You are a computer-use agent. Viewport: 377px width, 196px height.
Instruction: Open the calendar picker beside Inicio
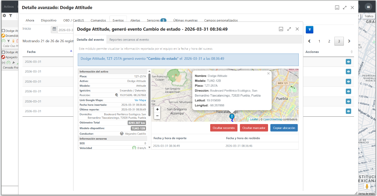pyautogui.click(x=54, y=30)
